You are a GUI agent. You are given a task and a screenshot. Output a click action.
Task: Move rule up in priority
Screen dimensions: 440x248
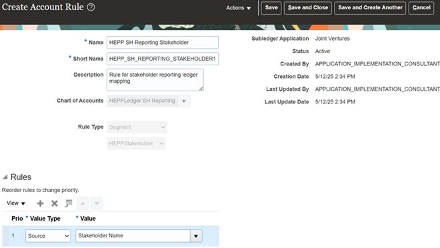(83, 203)
